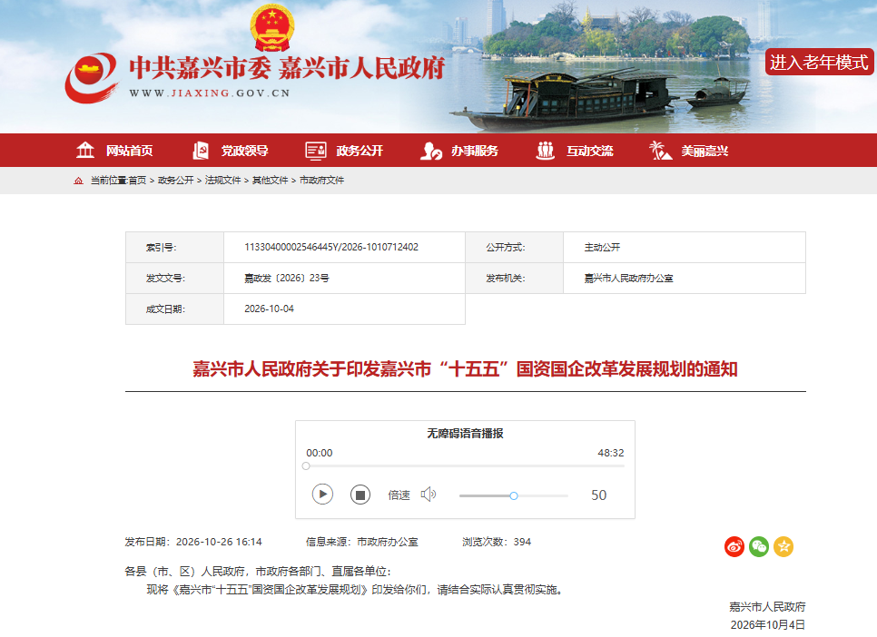
Task: Click the audio duration 48:32
Action: tap(611, 453)
